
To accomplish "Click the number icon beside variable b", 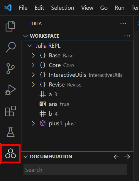I will tap(43, 114).
